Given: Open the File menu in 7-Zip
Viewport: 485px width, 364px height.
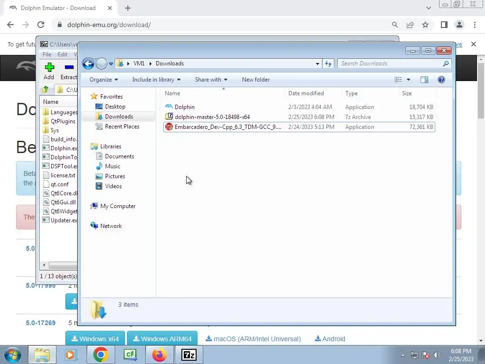Looking at the screenshot, I should (47, 55).
